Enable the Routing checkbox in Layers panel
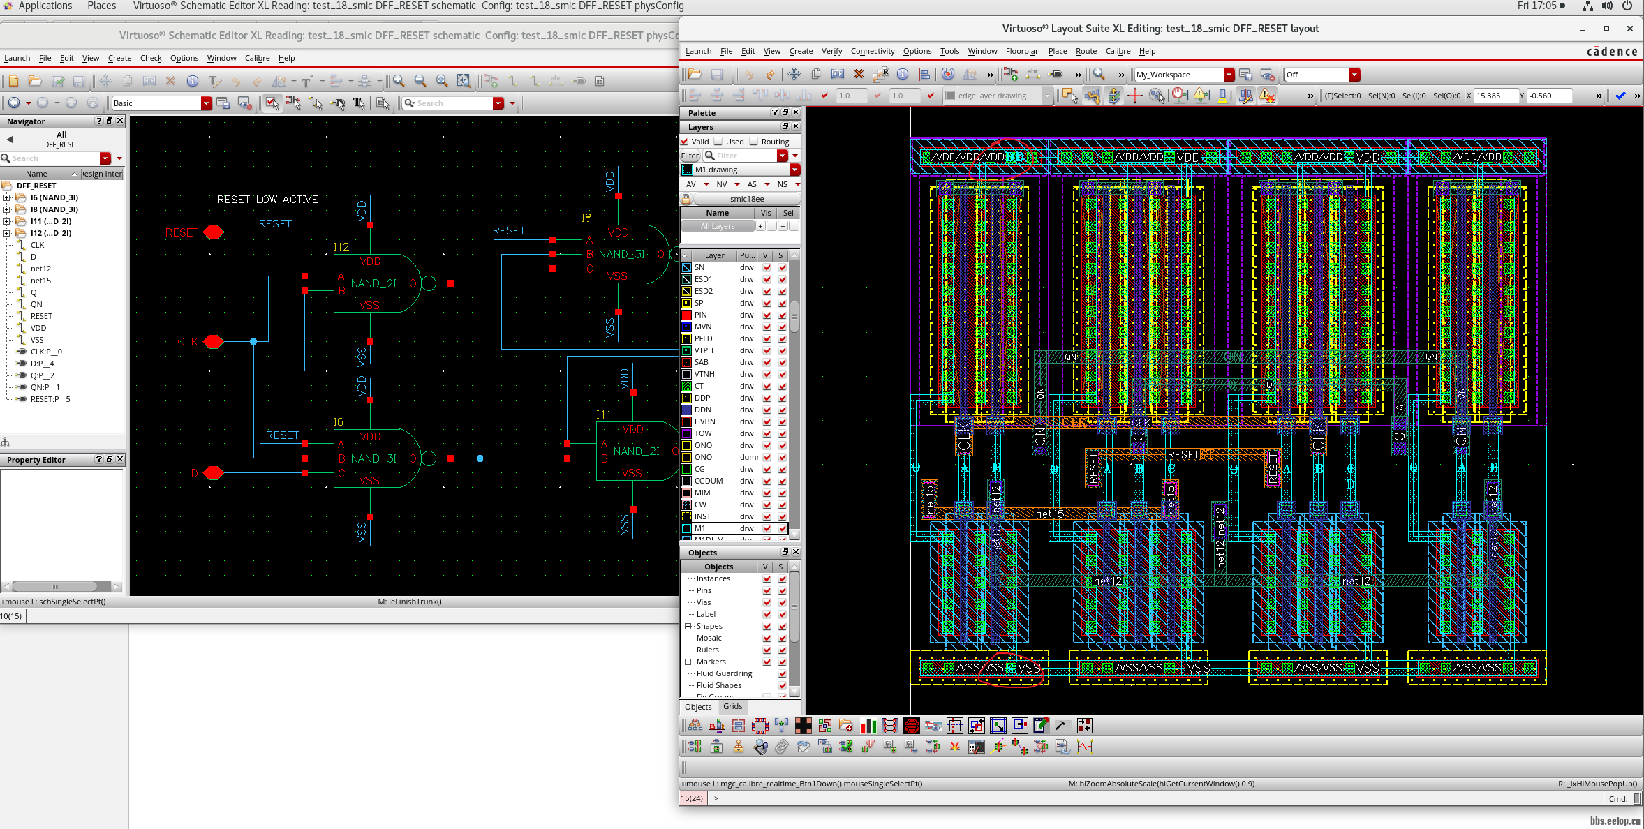 coord(754,142)
